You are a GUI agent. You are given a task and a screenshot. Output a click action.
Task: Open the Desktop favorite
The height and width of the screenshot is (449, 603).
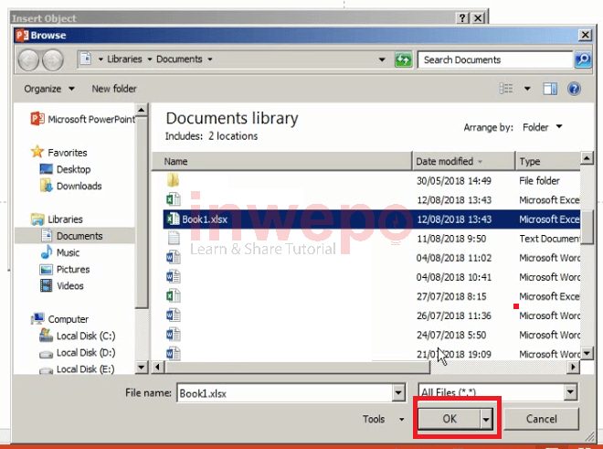point(73,169)
